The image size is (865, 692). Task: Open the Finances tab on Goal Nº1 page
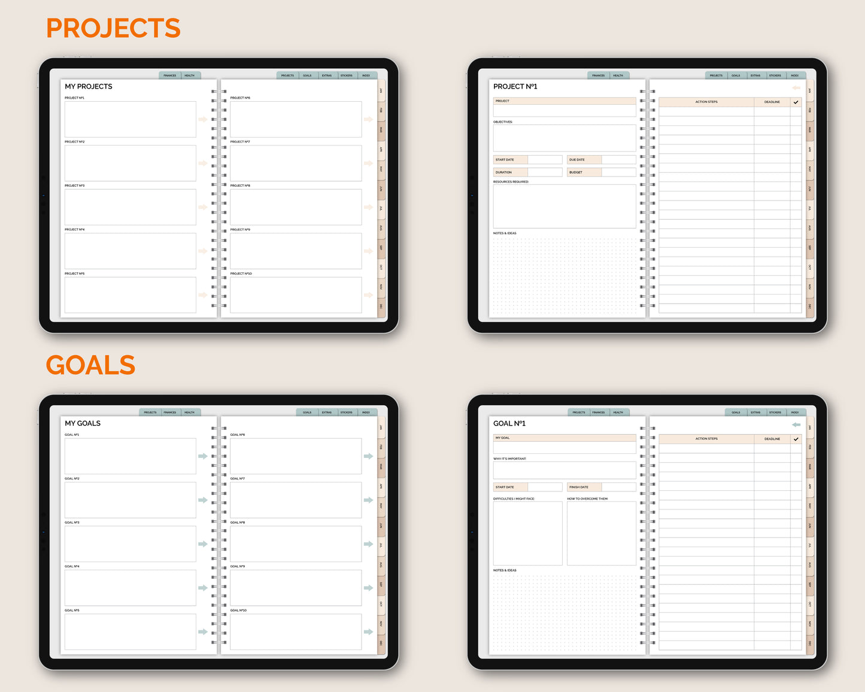(x=599, y=412)
